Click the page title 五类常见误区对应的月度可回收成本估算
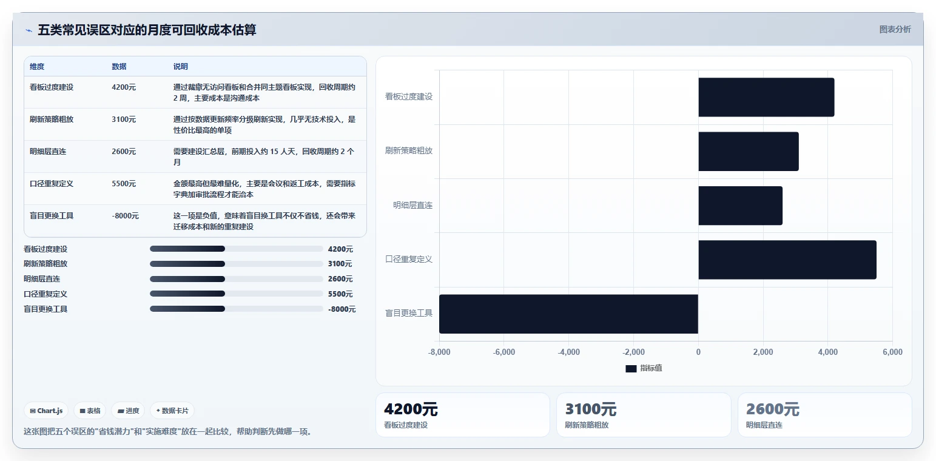 pos(147,30)
